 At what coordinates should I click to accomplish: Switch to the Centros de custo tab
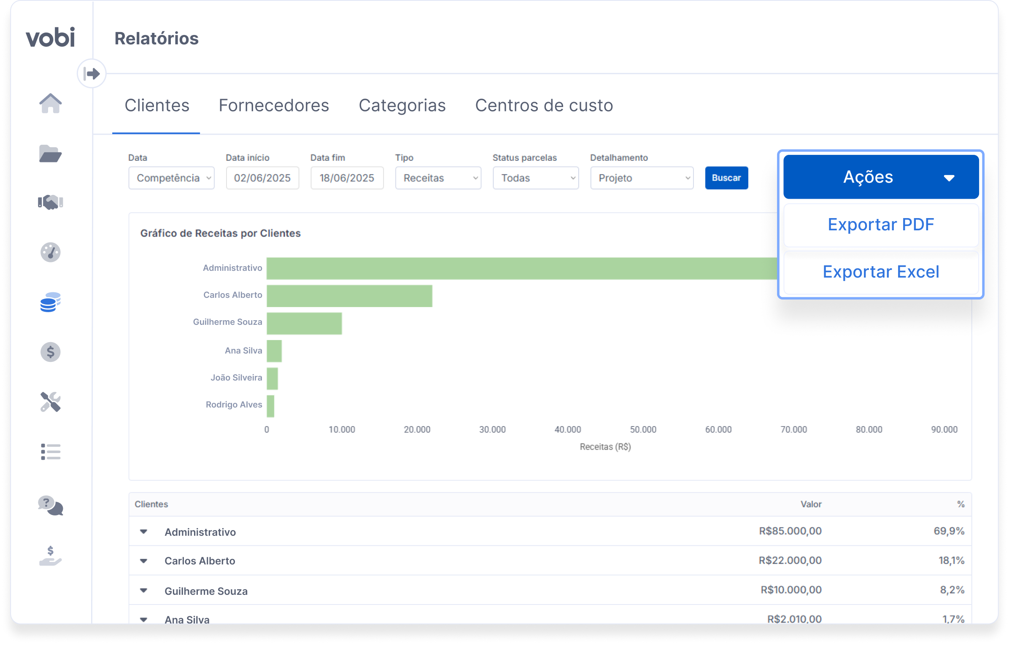[x=544, y=105]
